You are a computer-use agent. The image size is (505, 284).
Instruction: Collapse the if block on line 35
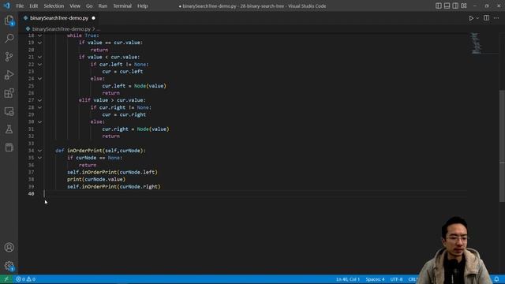pyautogui.click(x=39, y=158)
